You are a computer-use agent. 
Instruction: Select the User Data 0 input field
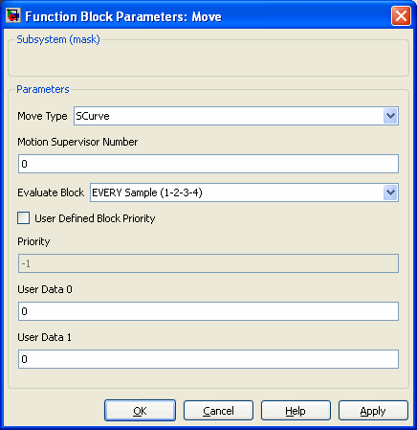pyautogui.click(x=208, y=311)
